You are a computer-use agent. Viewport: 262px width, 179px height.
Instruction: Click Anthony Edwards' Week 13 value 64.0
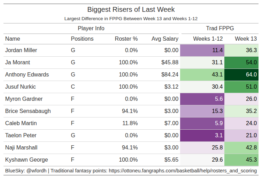tap(251, 75)
